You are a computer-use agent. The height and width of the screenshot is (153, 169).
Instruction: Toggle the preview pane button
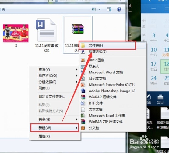pyautogui.click(x=109, y=9)
